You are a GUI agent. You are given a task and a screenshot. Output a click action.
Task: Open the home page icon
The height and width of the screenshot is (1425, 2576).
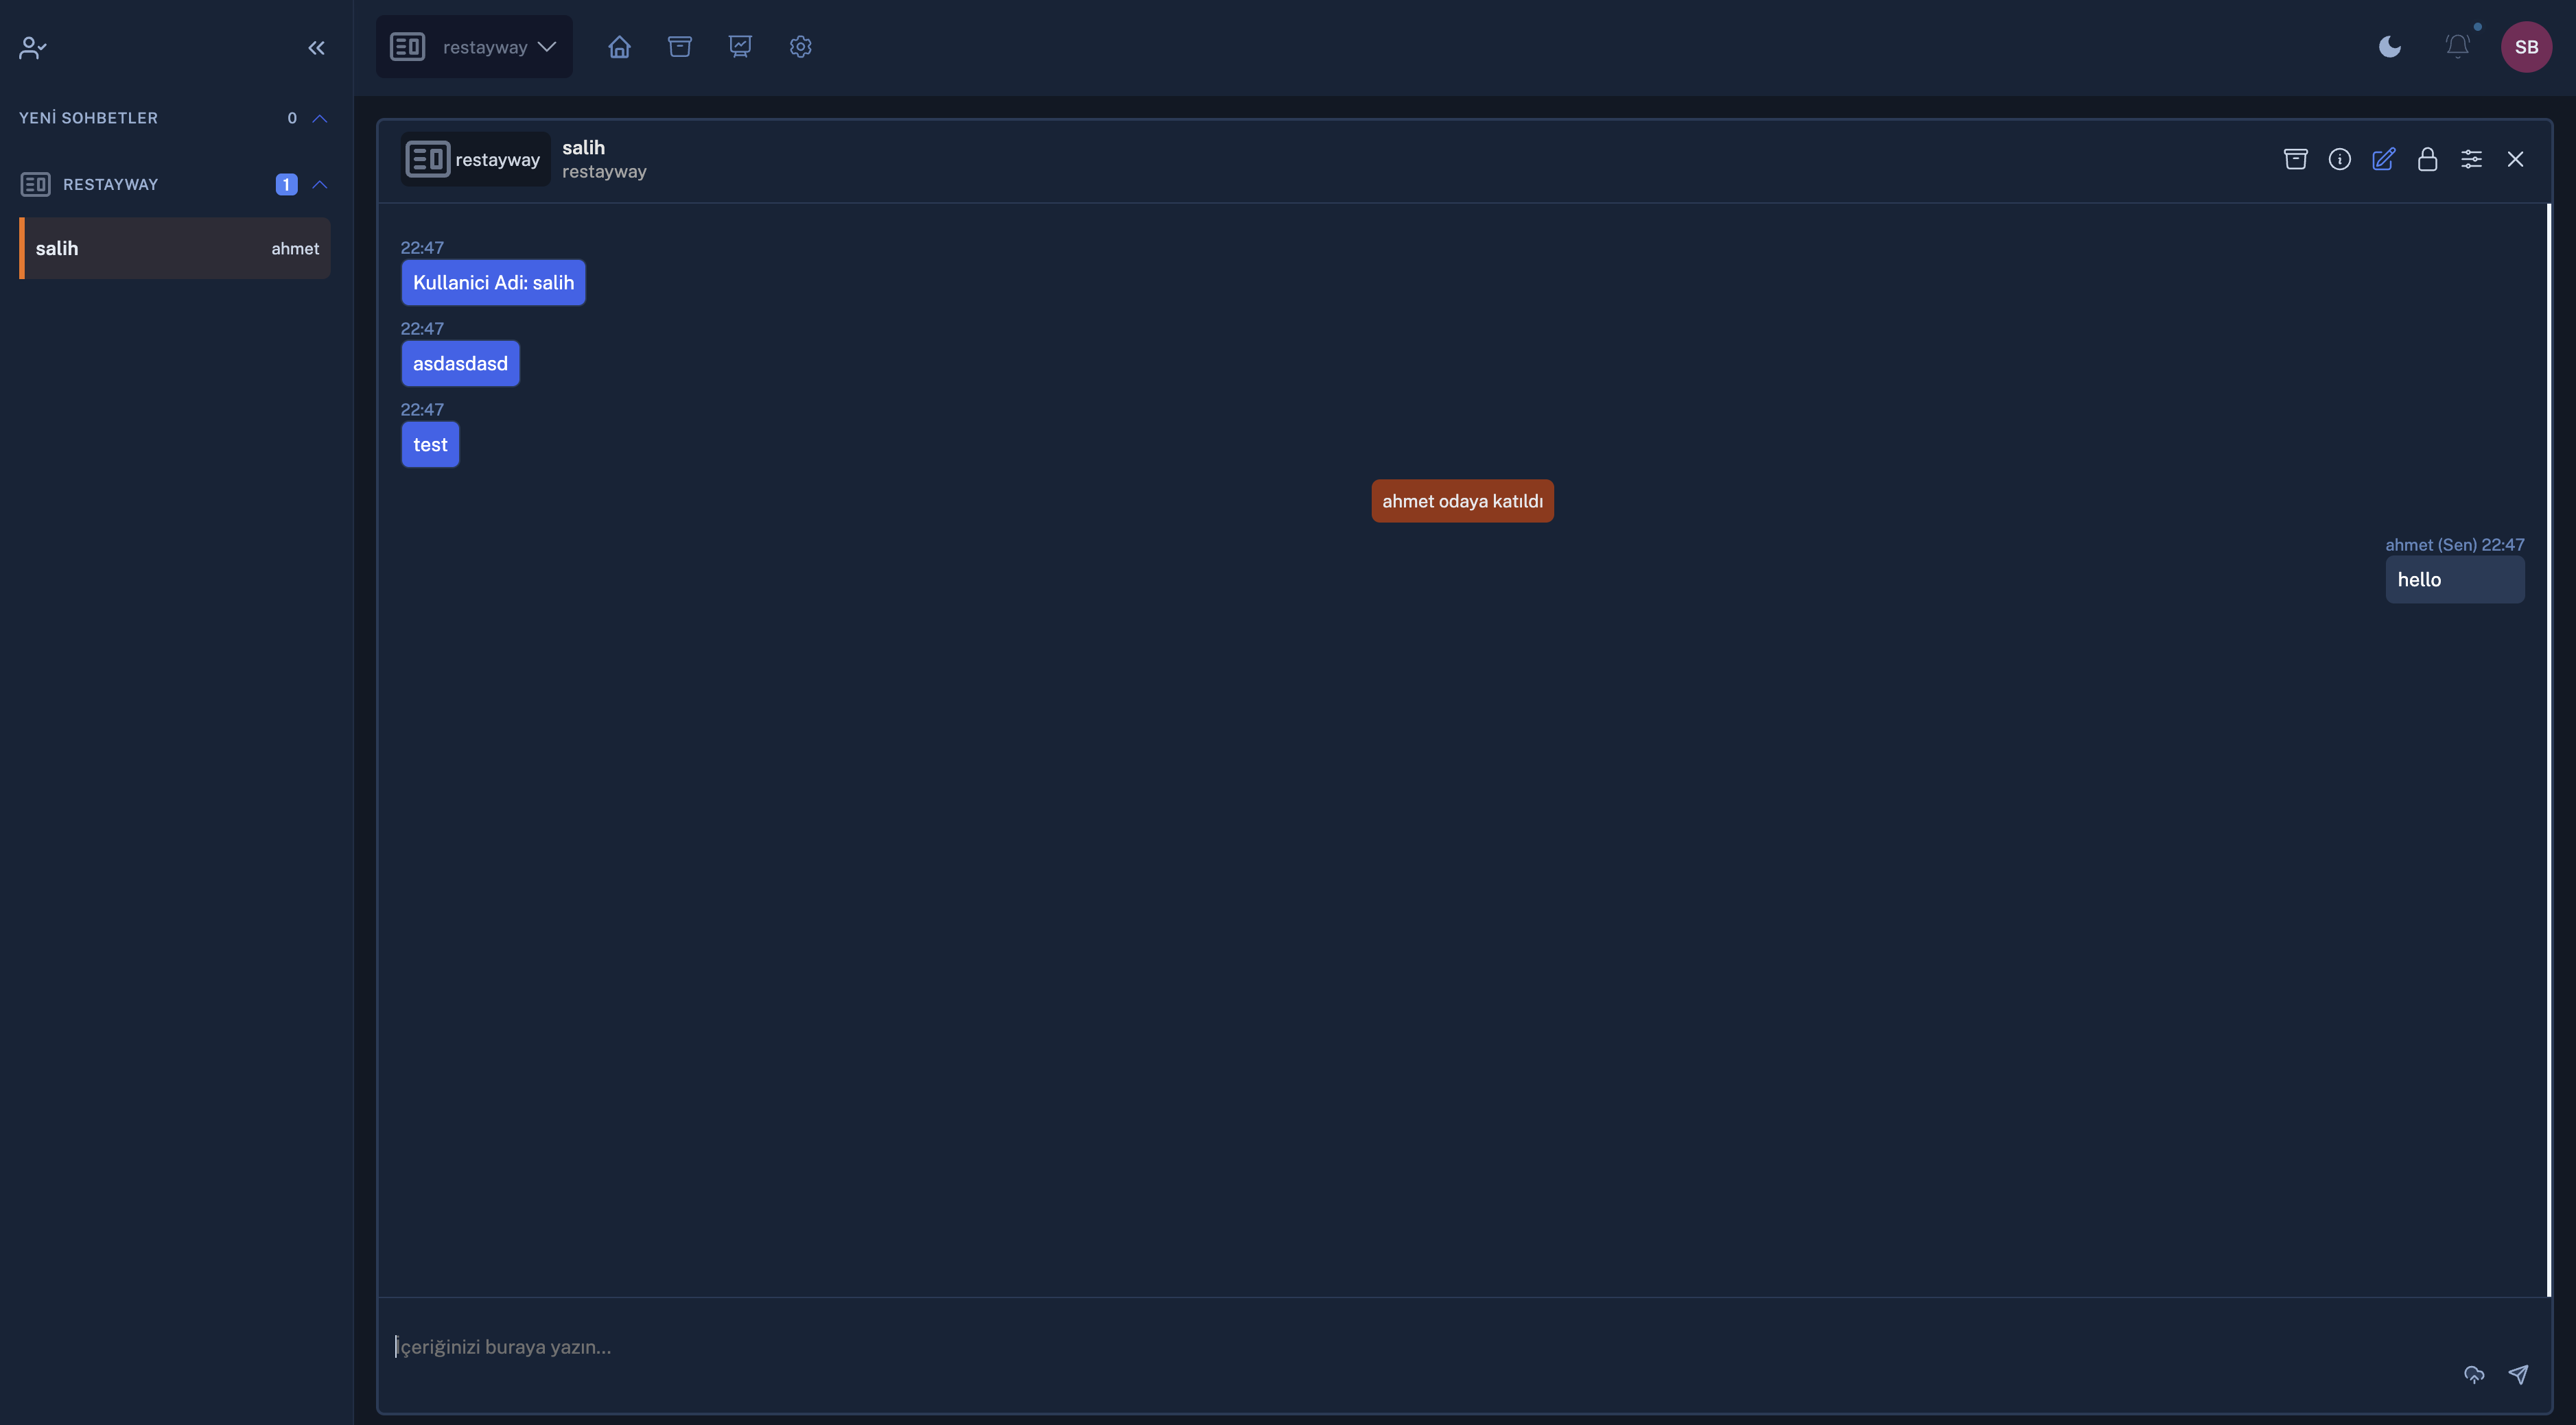point(619,47)
